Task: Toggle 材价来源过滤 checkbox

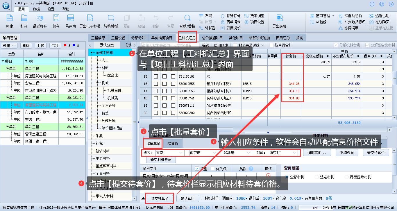Action: tap(235, 45)
